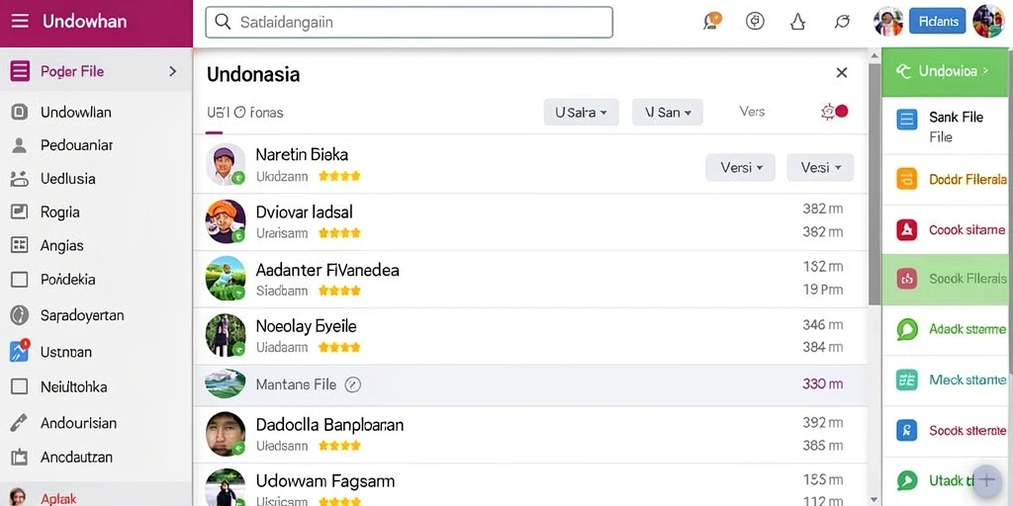Image resolution: width=1013 pixels, height=506 pixels.
Task: Click the blue Rdants button
Action: (938, 22)
